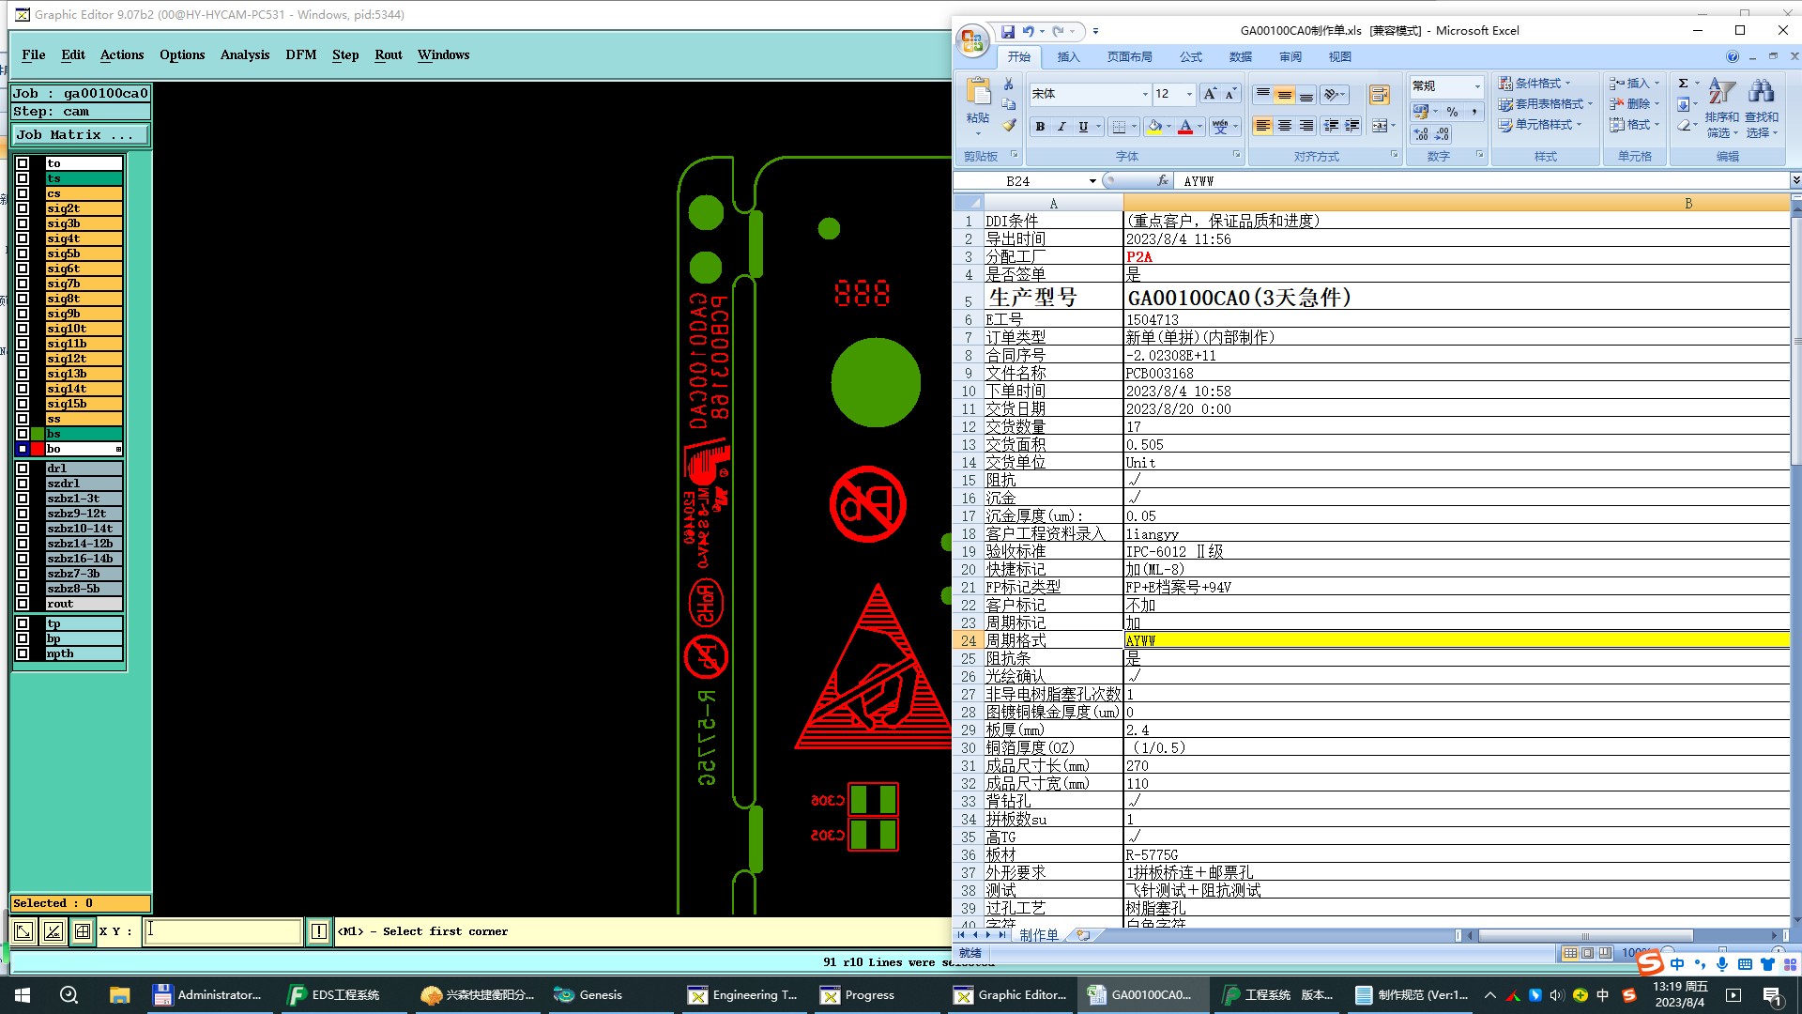
Task: Click the X Y coordinate input field
Action: click(222, 931)
